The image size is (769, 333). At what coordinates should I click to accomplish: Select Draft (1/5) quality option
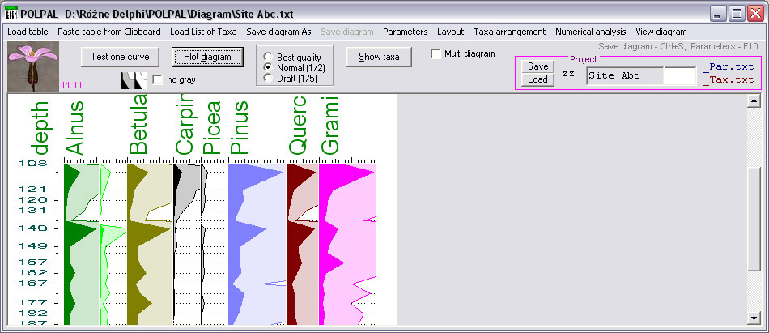(x=269, y=78)
